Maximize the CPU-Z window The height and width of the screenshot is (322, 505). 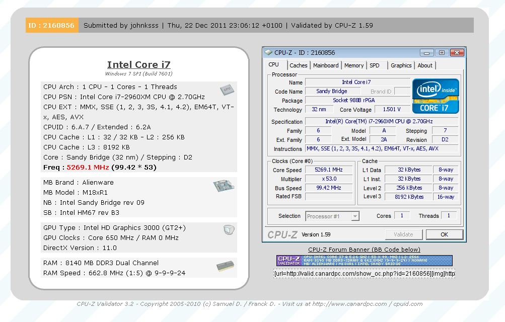(x=442, y=53)
